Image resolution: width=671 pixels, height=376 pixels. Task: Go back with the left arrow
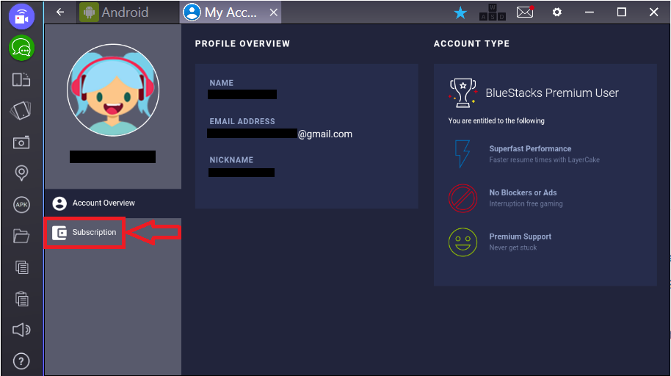pyautogui.click(x=60, y=12)
